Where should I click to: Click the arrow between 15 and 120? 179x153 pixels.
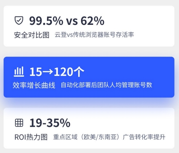point(48,72)
